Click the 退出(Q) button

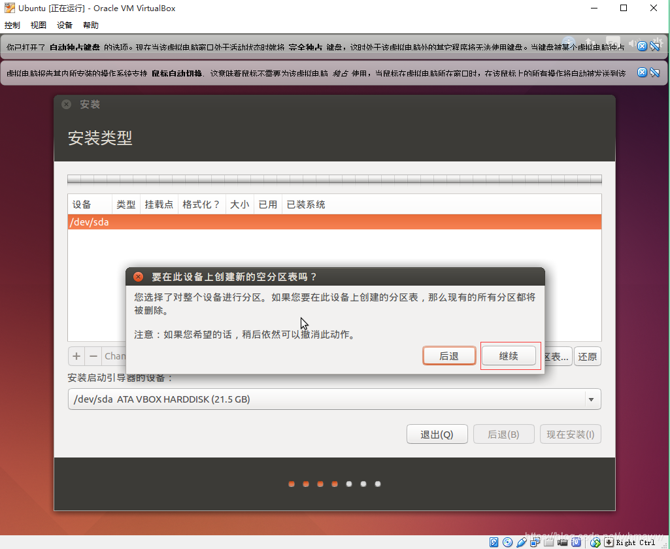point(437,434)
